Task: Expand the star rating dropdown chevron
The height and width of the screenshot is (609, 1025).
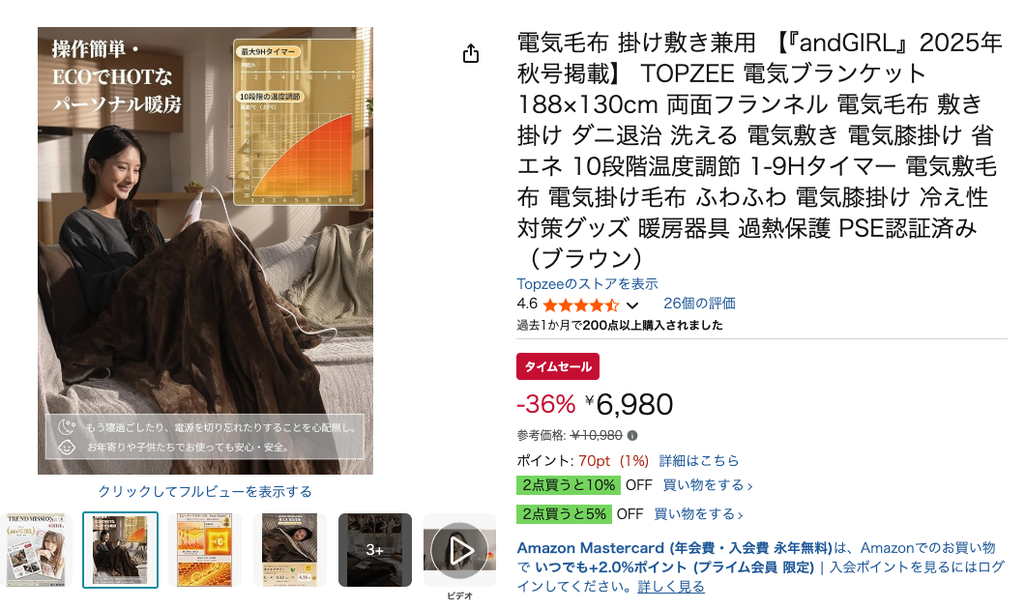Action: [632, 305]
